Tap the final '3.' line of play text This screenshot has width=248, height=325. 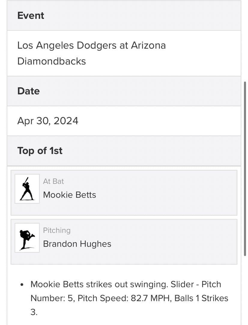click(x=34, y=312)
